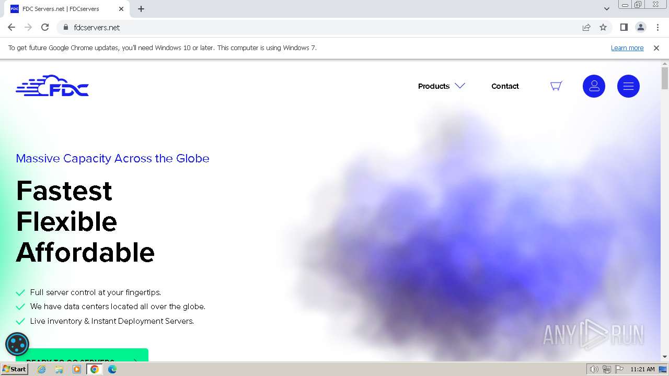
Task: Click the Full server control bullet text
Action: coord(96,292)
